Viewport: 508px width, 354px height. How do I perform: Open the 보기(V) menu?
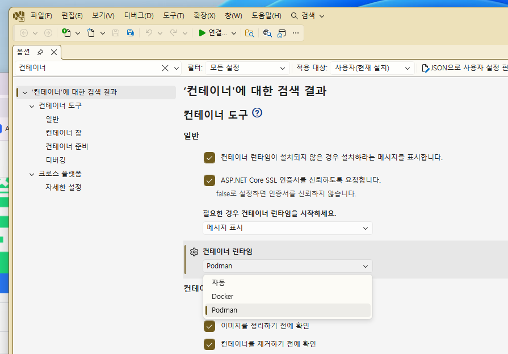pyautogui.click(x=103, y=16)
